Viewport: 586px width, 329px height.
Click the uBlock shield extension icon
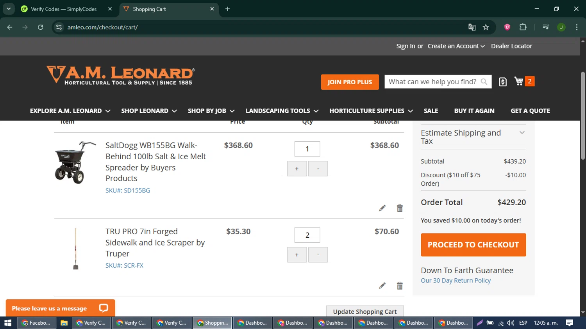tap(507, 27)
